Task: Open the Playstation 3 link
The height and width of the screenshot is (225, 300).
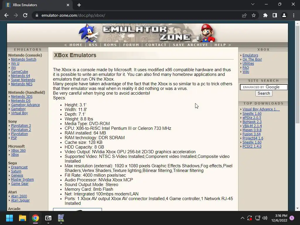Action: 21,126
